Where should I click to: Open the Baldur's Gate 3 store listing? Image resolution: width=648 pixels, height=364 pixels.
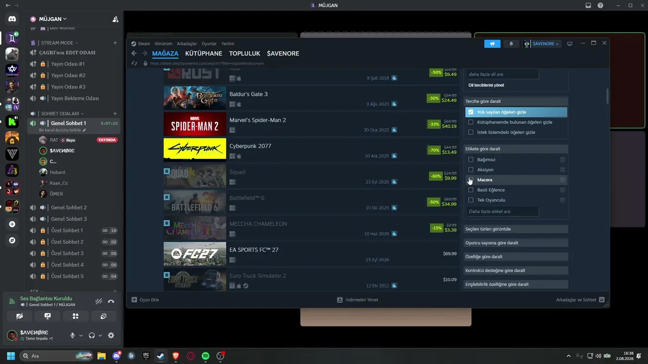tap(310, 99)
